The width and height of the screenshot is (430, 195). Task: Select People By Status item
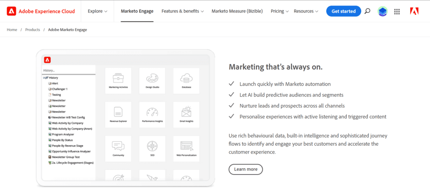pyautogui.click(x=60, y=140)
